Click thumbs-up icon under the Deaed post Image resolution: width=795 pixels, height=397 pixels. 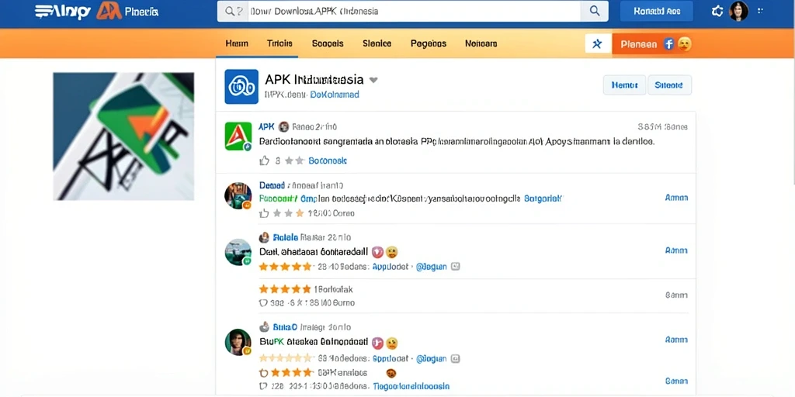point(264,213)
